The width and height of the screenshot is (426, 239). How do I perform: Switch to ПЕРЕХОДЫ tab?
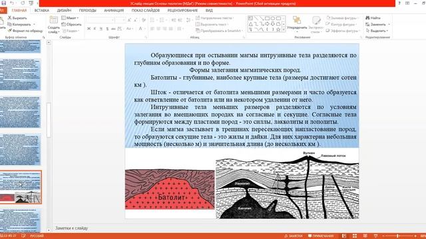point(87,11)
